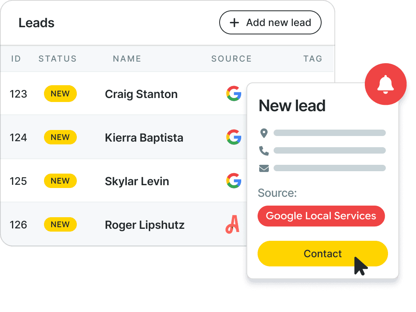
Task: Sort by the NAME column header
Action: pos(127,59)
